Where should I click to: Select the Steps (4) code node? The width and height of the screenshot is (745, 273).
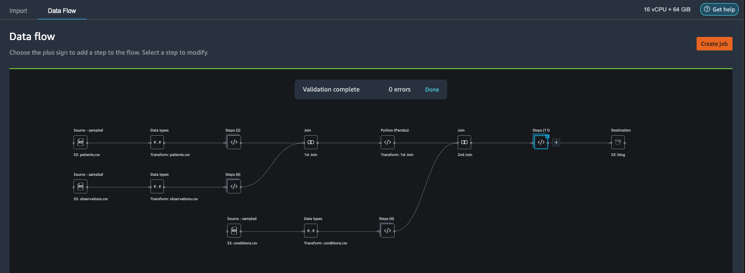pyautogui.click(x=387, y=230)
